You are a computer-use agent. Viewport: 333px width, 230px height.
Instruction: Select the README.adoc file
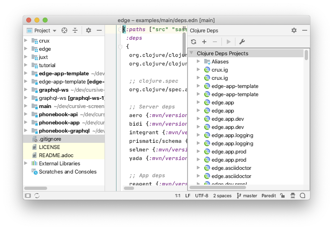point(64,156)
